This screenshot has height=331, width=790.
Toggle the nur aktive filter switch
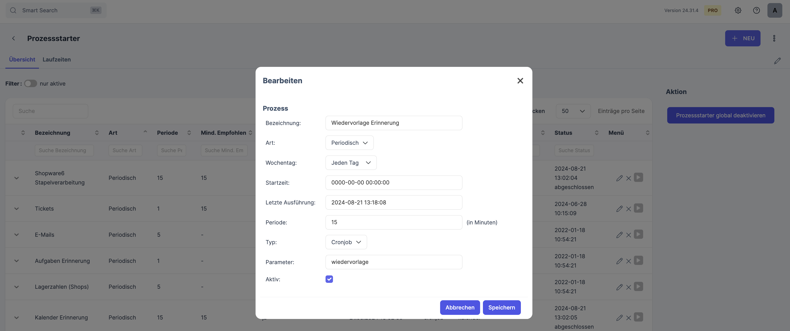[x=30, y=84]
